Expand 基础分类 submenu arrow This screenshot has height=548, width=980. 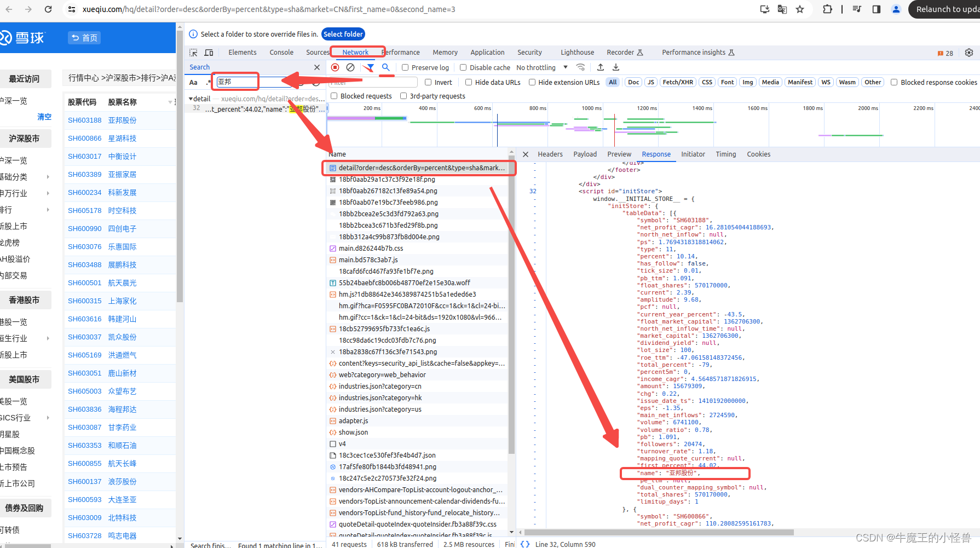pos(48,177)
